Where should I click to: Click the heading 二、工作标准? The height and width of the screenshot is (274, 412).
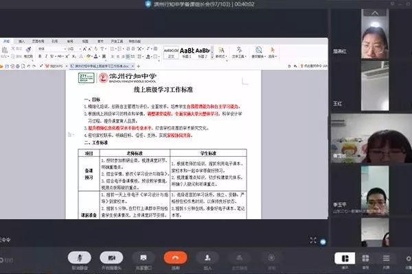96,142
